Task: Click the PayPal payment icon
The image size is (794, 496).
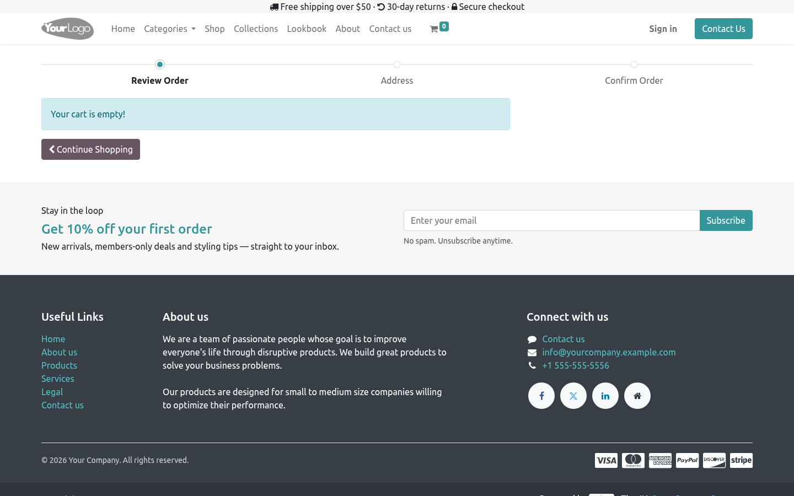Action: tap(687, 460)
